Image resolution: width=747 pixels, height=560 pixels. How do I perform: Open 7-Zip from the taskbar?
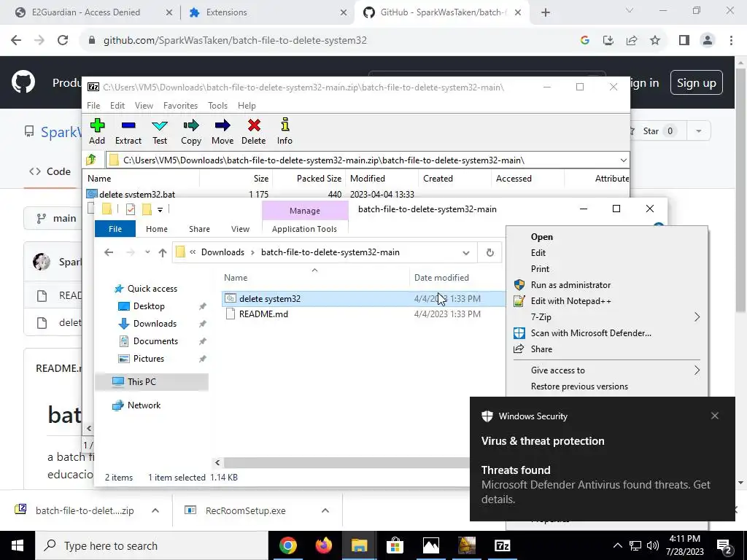click(502, 545)
